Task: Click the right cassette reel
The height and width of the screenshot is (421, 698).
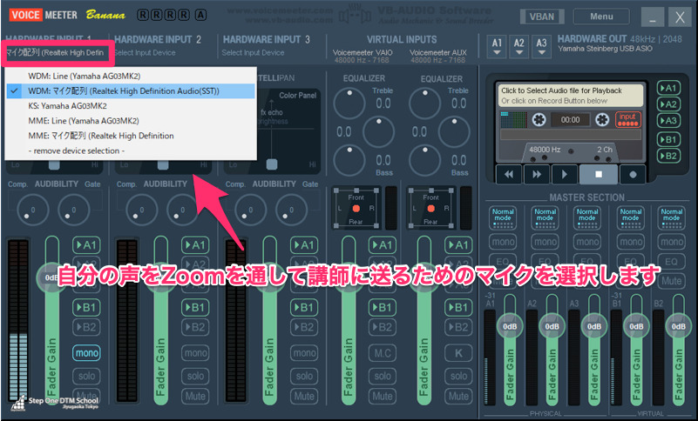Action: point(602,119)
